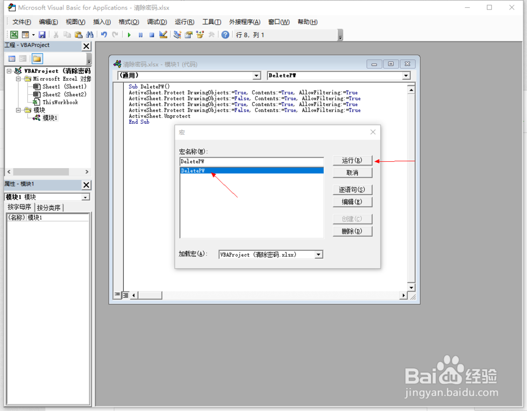The height and width of the screenshot is (411, 527).
Task: Switch to 按字母序 tab
Action: click(19, 207)
